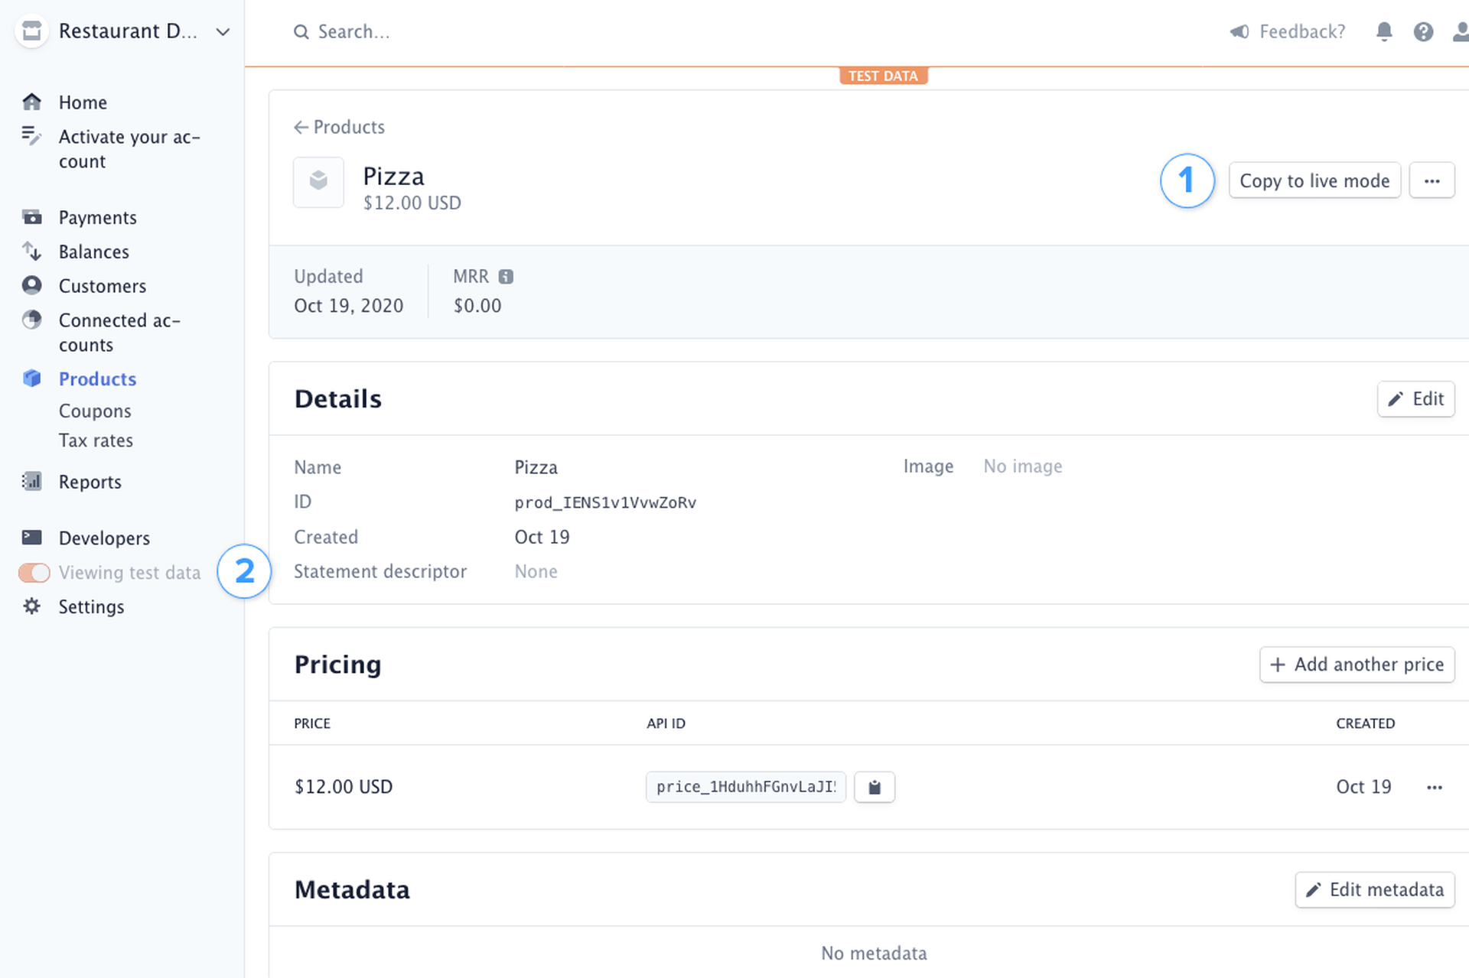
Task: Select the Payments icon in the sidebar
Action: [32, 217]
